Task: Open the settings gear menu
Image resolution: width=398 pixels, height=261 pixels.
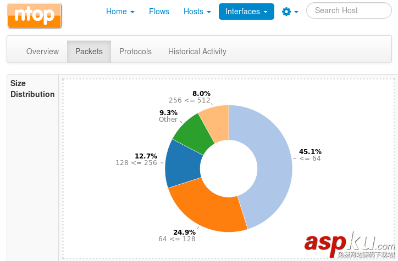Action: pyautogui.click(x=290, y=12)
